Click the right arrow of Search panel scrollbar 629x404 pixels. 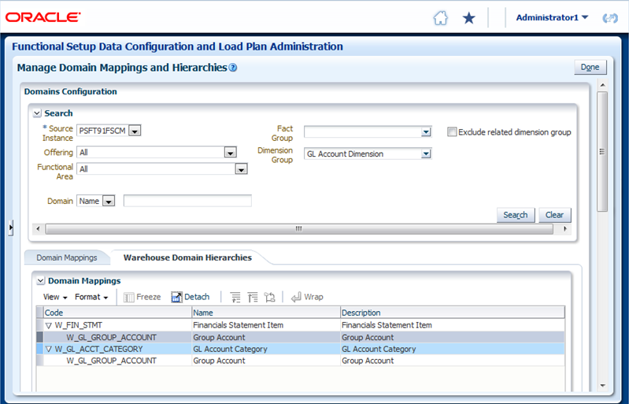point(565,228)
